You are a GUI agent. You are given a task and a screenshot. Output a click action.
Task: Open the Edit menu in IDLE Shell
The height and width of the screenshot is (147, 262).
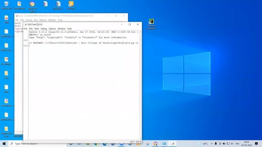coord(31,29)
